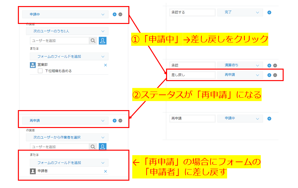Click the search magnifier in upper user field
The height and width of the screenshot is (188, 298).
(x=93, y=41)
